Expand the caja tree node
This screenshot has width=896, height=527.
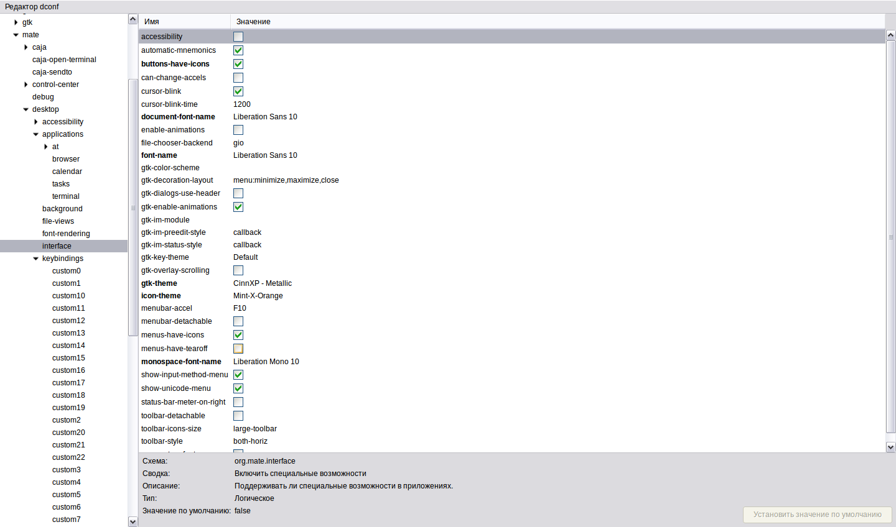point(26,47)
